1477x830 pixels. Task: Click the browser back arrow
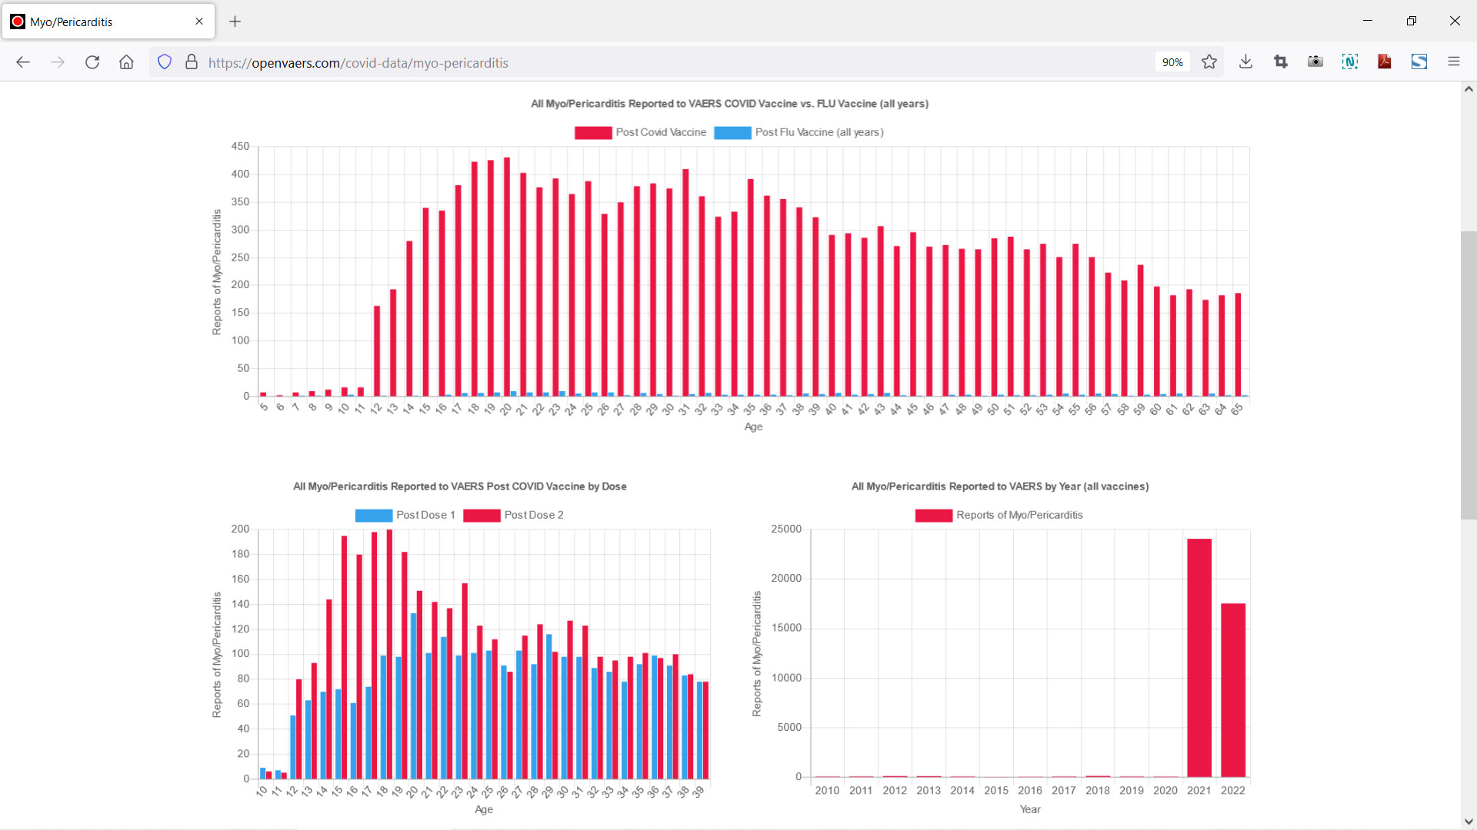[x=23, y=62]
